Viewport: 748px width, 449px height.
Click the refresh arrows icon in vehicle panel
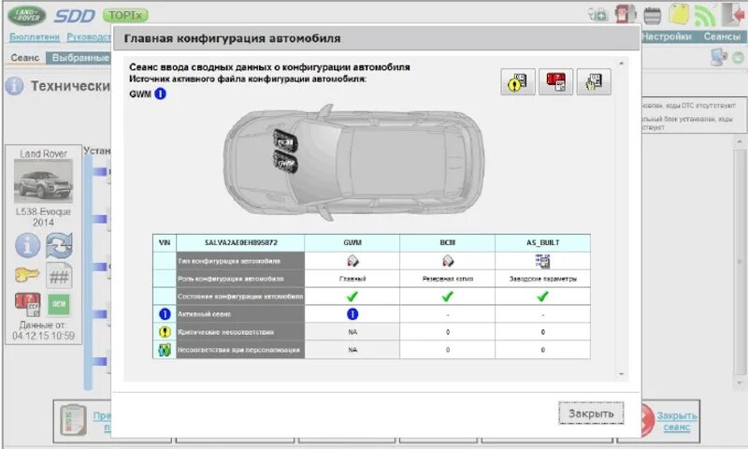59,245
